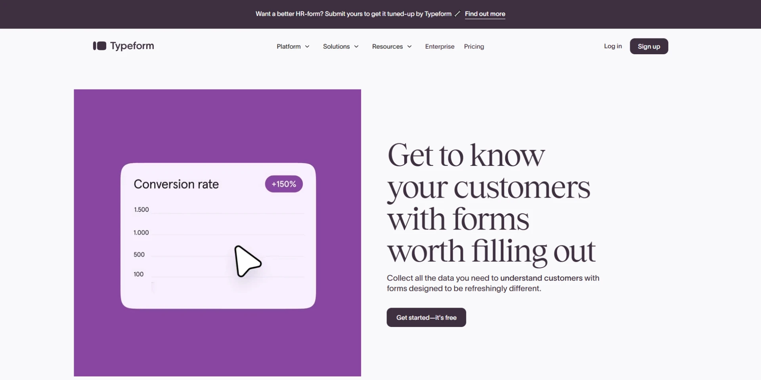Click the pencil icon in the top banner
This screenshot has width=761, height=380.
(x=457, y=13)
